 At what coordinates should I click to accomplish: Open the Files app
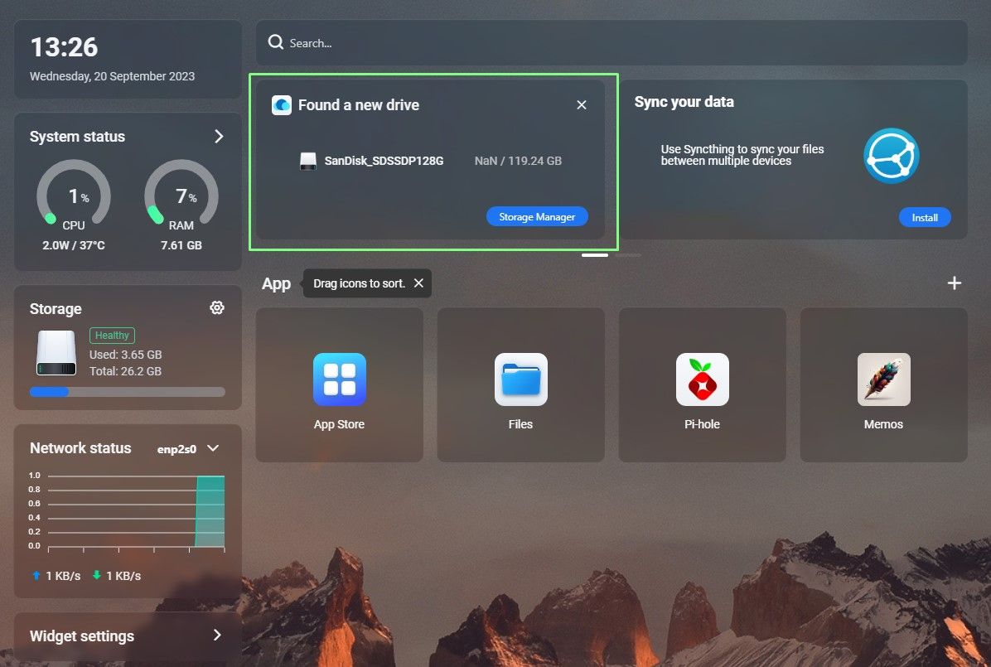[521, 379]
